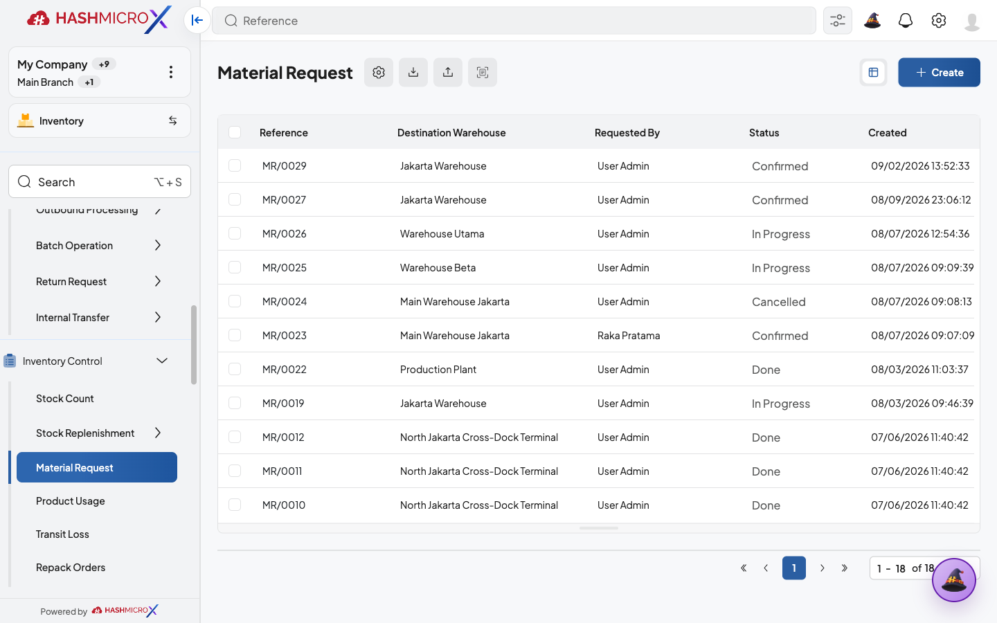
Task: Open the search filter options icon
Action: pyautogui.click(x=838, y=20)
